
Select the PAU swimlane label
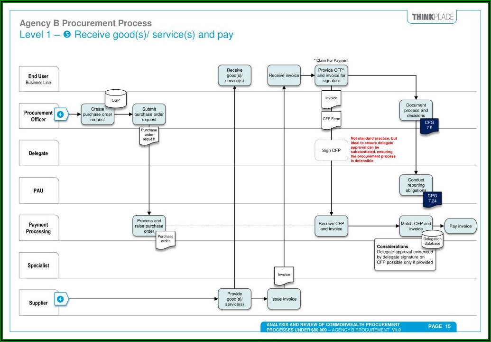(x=38, y=190)
